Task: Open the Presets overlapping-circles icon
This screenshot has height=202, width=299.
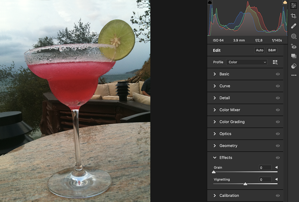Action: pyautogui.click(x=294, y=66)
